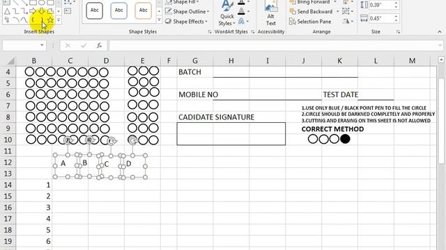Viewport: 446px width, 250px height.
Task: Click the vertical scrollbar up arrow
Action: [441, 60]
